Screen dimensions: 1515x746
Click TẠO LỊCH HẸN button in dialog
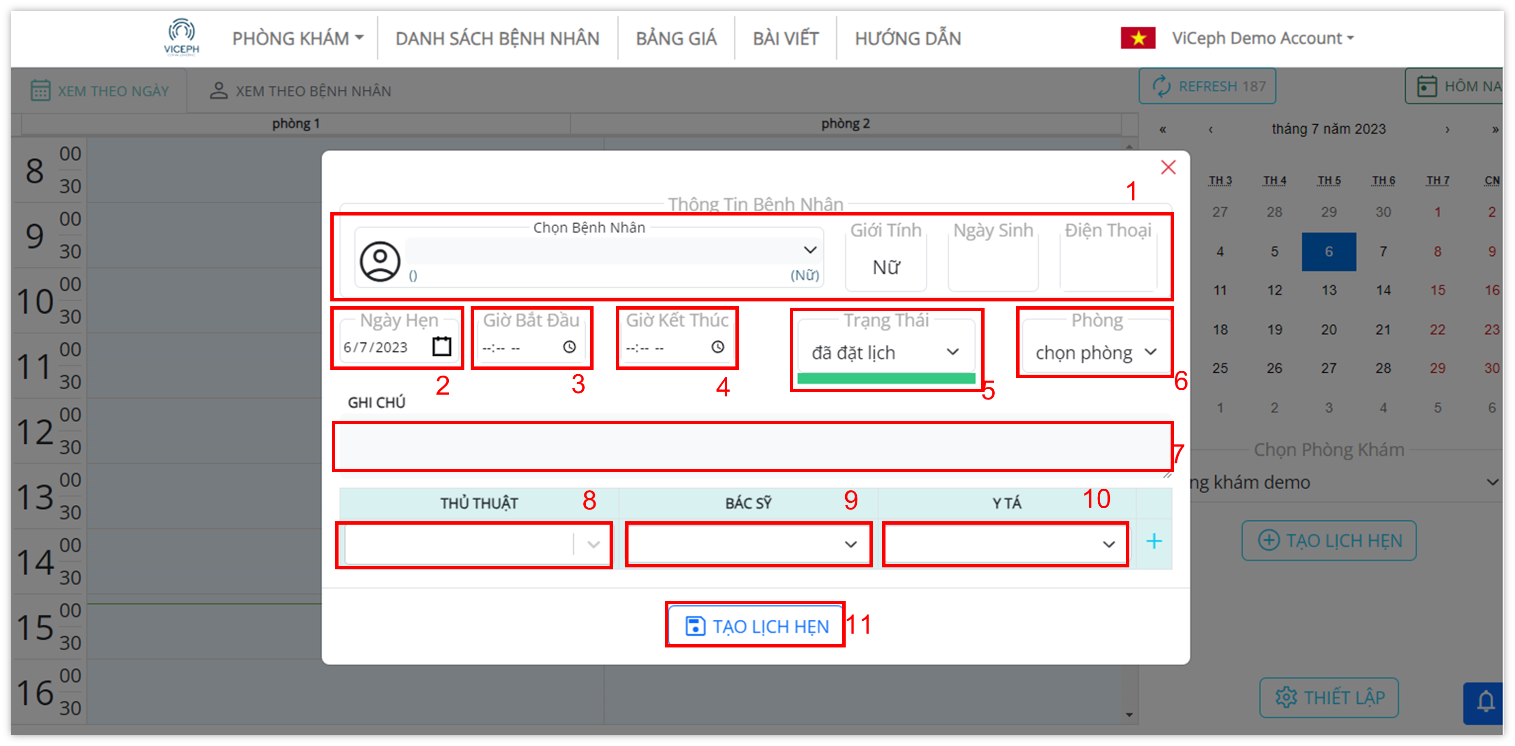coord(756,626)
